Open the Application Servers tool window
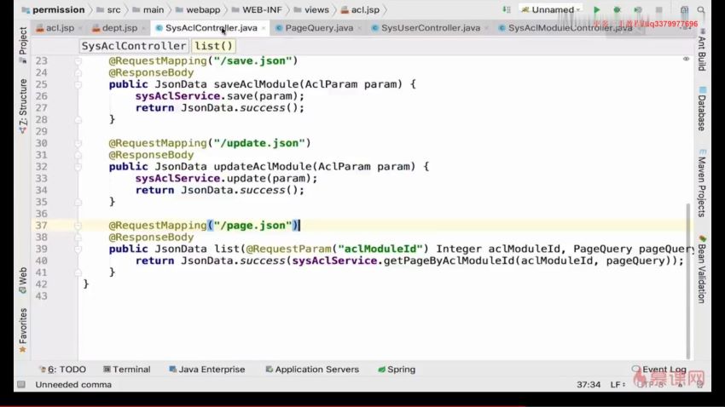Image resolution: width=725 pixels, height=407 pixels. 311,370
